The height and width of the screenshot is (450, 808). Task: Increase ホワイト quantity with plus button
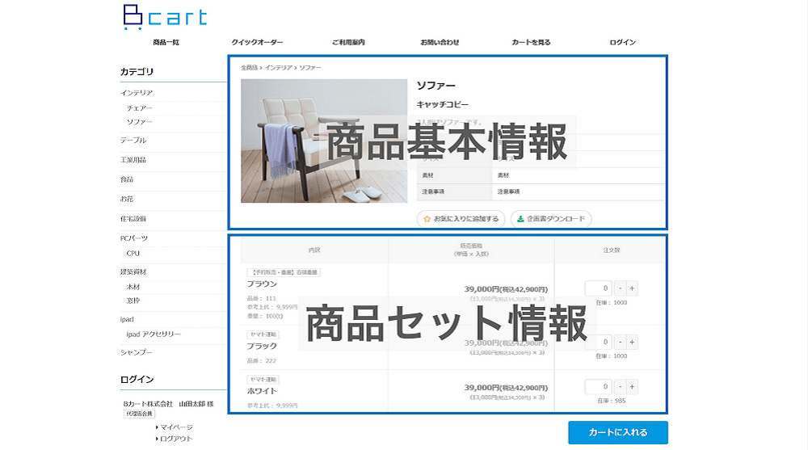tap(633, 387)
